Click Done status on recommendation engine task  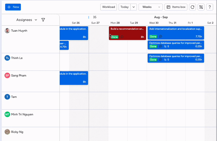click(115, 37)
